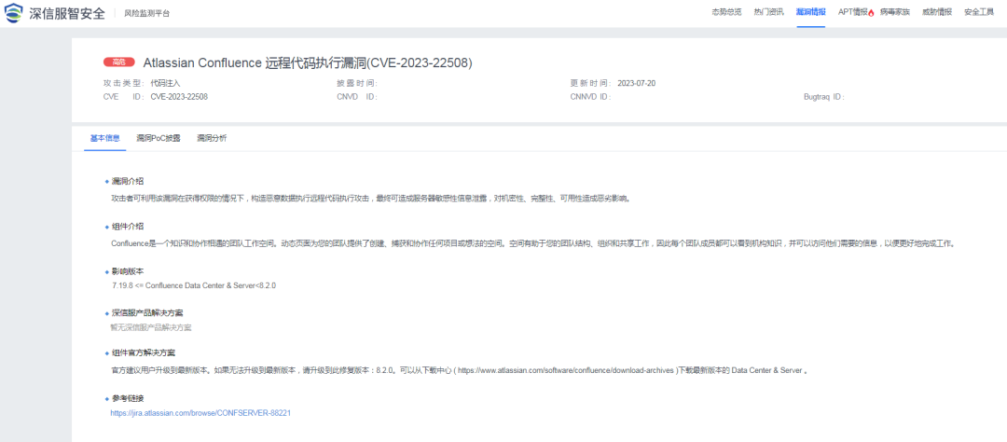Viewport: 1007px width, 442px height.
Task: Click the Sangfor shield logo icon
Action: pos(14,13)
